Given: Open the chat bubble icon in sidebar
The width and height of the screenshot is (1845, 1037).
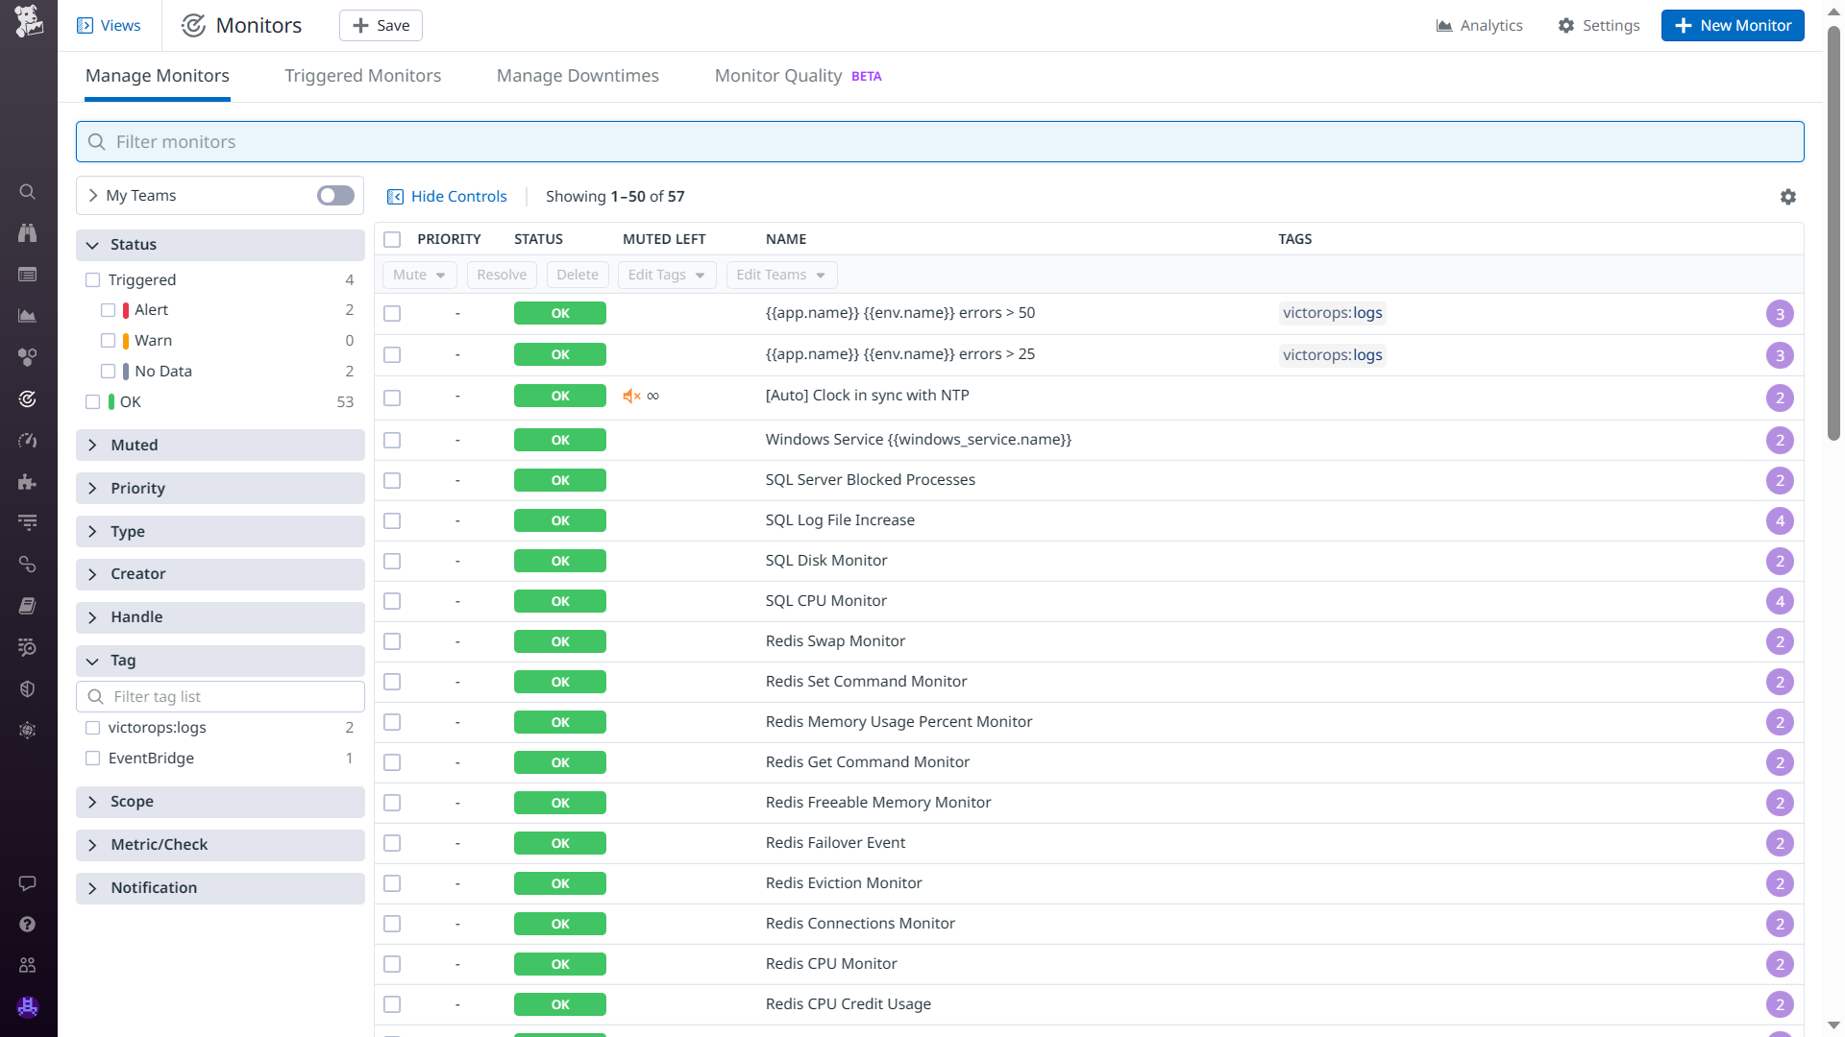Looking at the screenshot, I should point(28,883).
